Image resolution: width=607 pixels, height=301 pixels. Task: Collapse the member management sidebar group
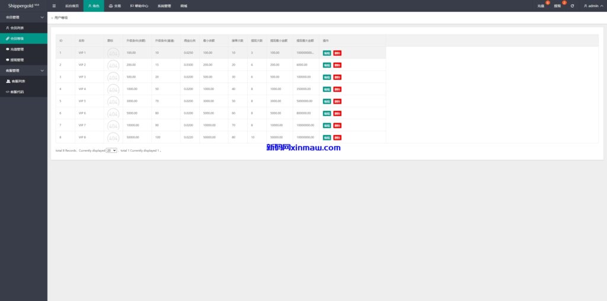click(x=41, y=17)
